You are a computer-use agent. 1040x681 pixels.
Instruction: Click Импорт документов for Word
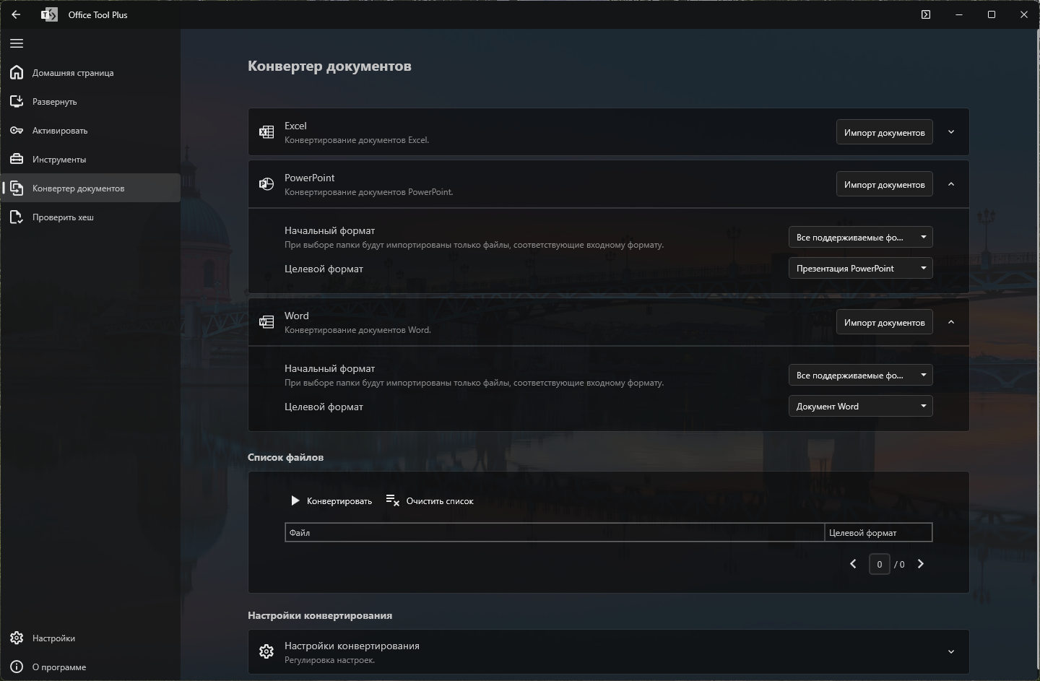pyautogui.click(x=884, y=322)
